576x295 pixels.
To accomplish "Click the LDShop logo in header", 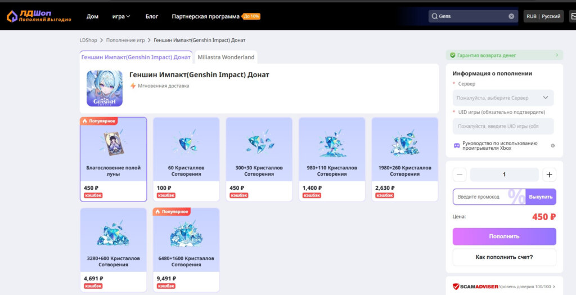I will pyautogui.click(x=39, y=16).
